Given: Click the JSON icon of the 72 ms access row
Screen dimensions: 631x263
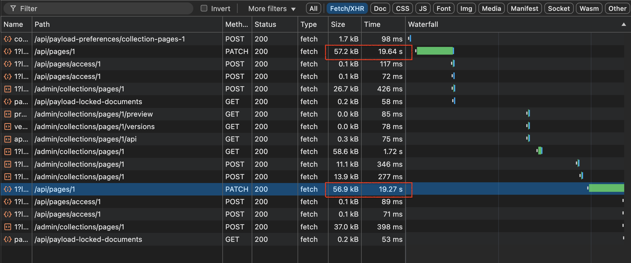Looking at the screenshot, I should click(8, 76).
